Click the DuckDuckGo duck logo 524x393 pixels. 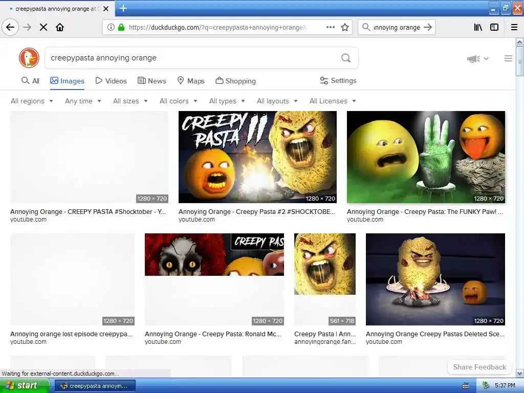pyautogui.click(x=29, y=58)
